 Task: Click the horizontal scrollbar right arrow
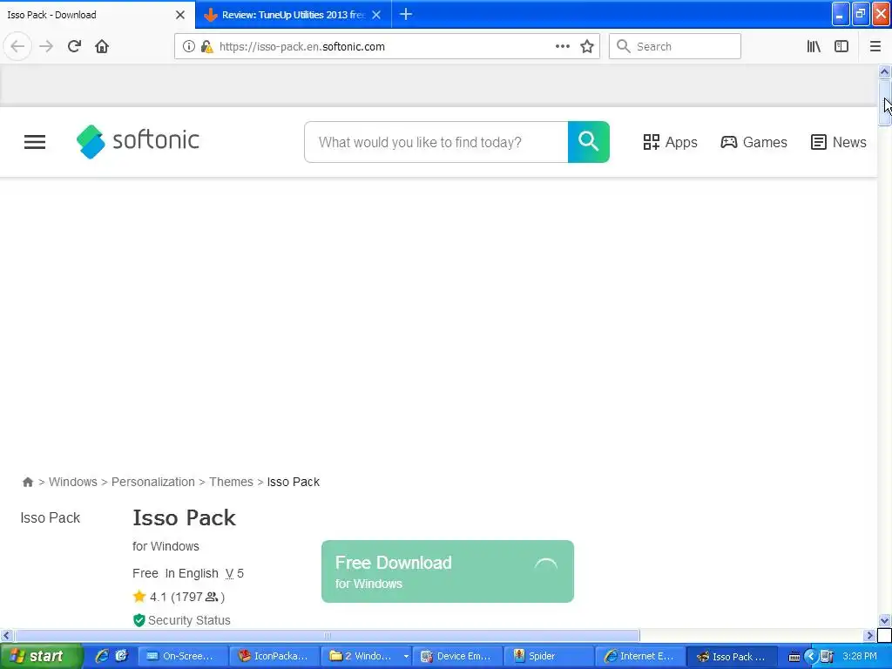870,635
